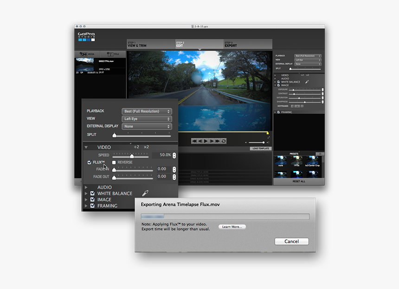Click the rewind playback icon

click(194, 141)
